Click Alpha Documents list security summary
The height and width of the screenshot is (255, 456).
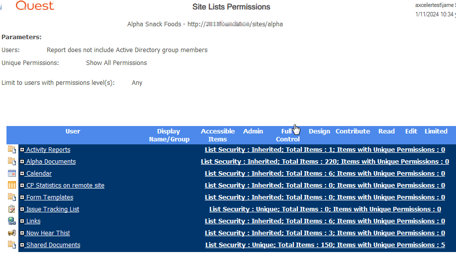pyautogui.click(x=325, y=162)
